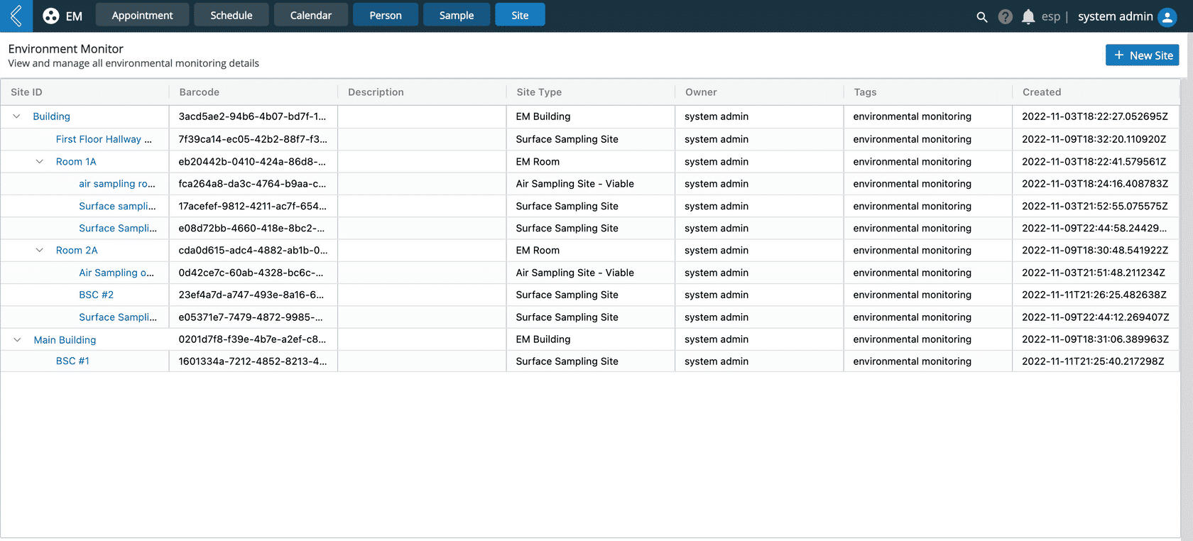Click created date '2022-11-11T21:25:40.217298Z'
1193x541 pixels.
pyautogui.click(x=1093, y=361)
